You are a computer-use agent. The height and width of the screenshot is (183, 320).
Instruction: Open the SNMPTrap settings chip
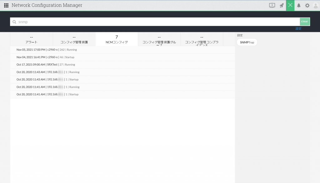tap(247, 42)
